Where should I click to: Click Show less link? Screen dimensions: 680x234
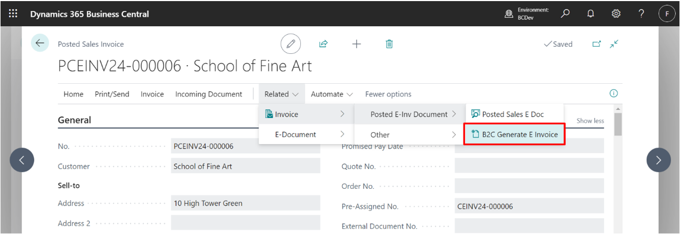pyautogui.click(x=590, y=121)
